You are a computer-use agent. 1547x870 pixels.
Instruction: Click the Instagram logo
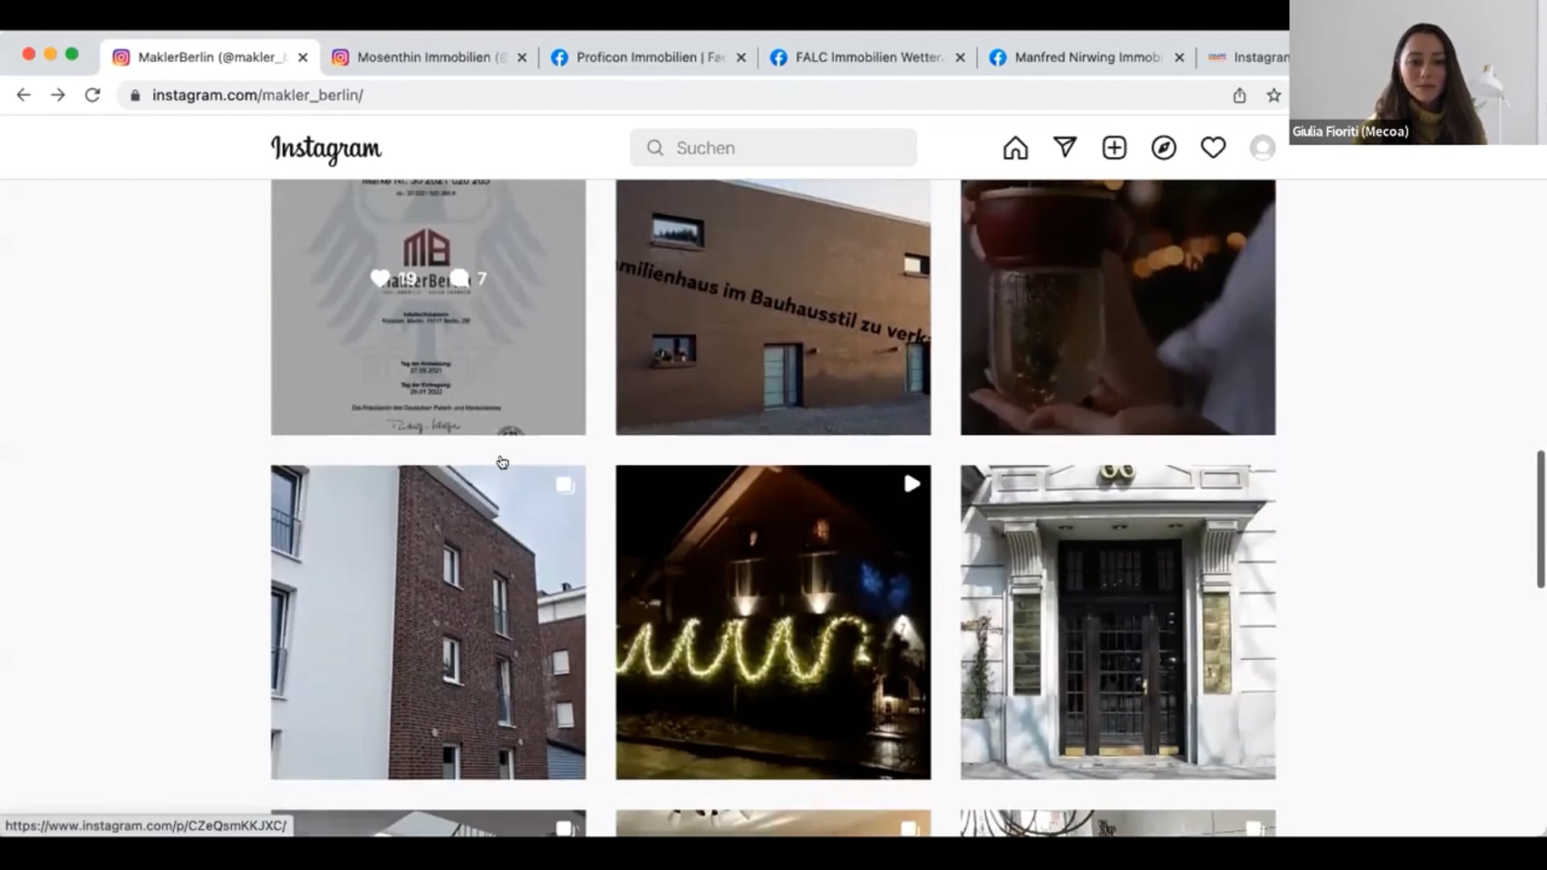point(326,149)
